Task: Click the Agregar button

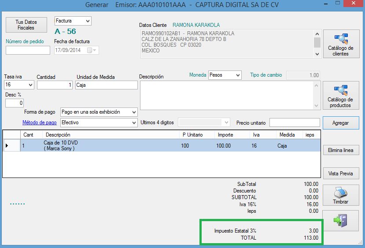Action: click(341, 123)
